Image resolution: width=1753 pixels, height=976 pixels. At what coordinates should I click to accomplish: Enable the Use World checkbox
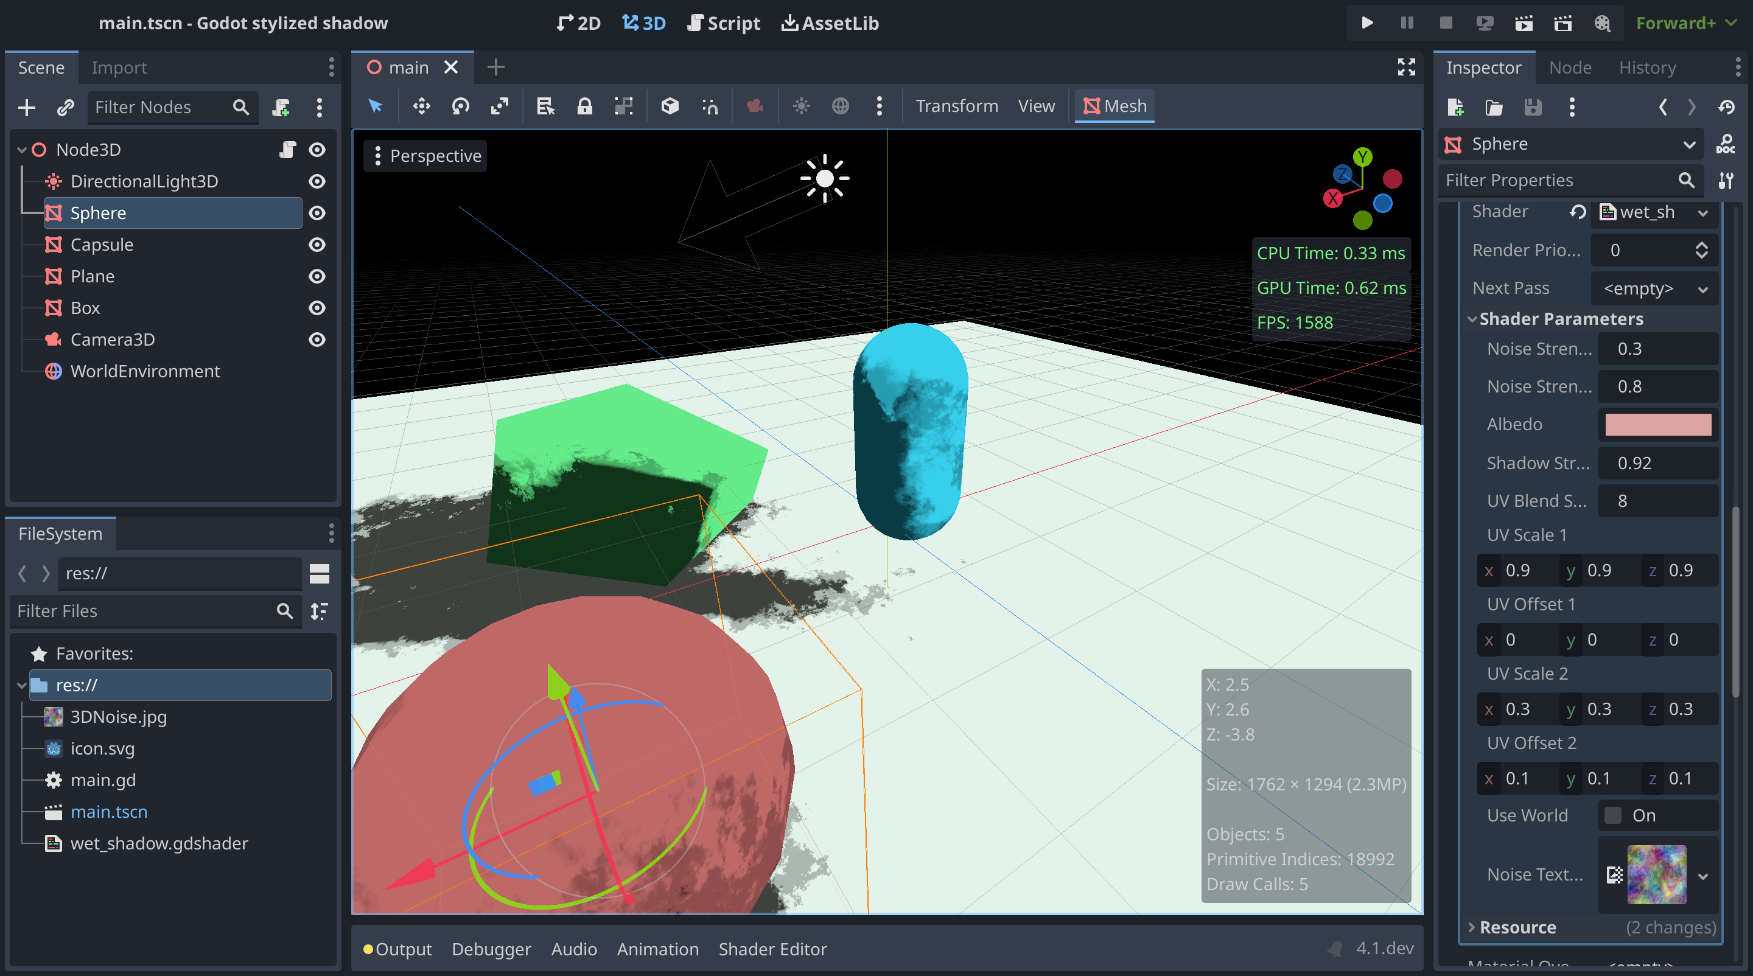(1613, 815)
